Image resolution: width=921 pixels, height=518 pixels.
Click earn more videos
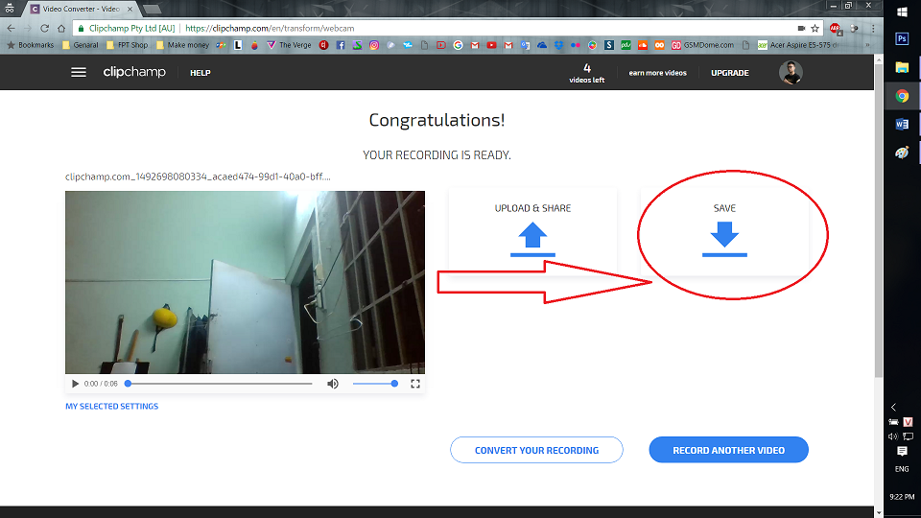[x=658, y=73]
